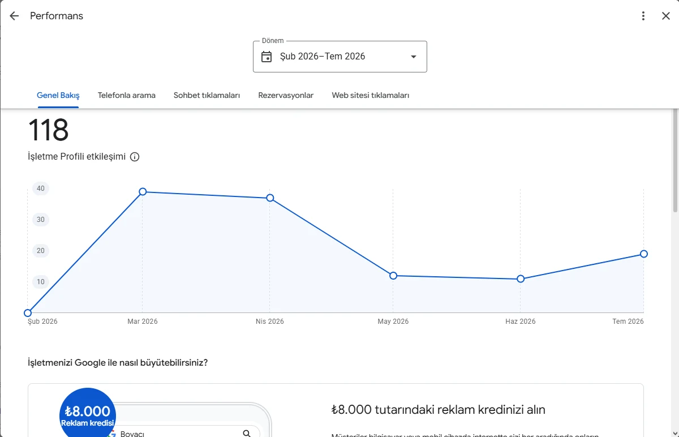Click the info icon next to İşletme Profili etkileşimi
The image size is (679, 437).
click(x=135, y=157)
